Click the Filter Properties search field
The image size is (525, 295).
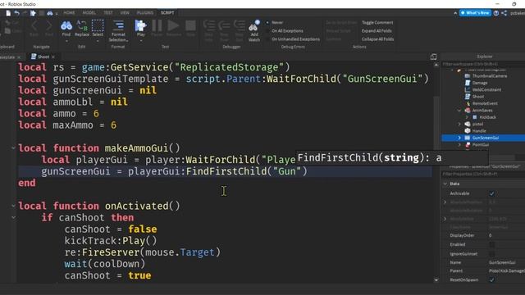(483, 175)
